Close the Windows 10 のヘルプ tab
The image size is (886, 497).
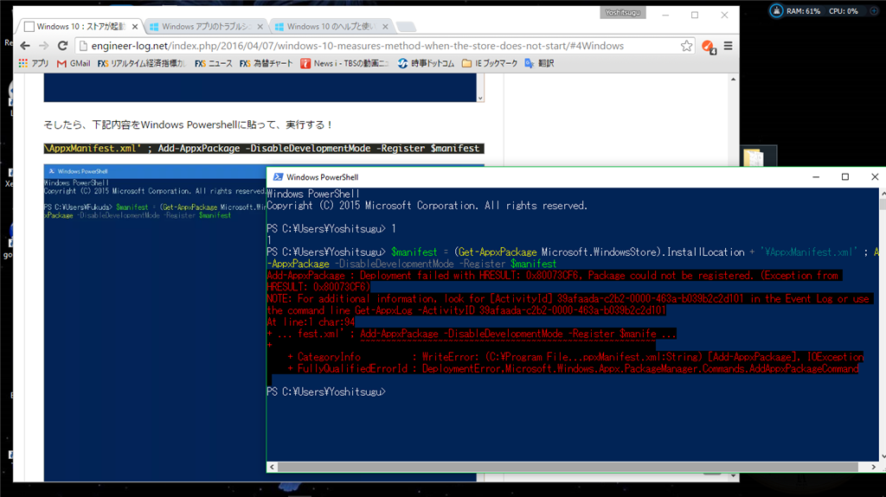(385, 27)
